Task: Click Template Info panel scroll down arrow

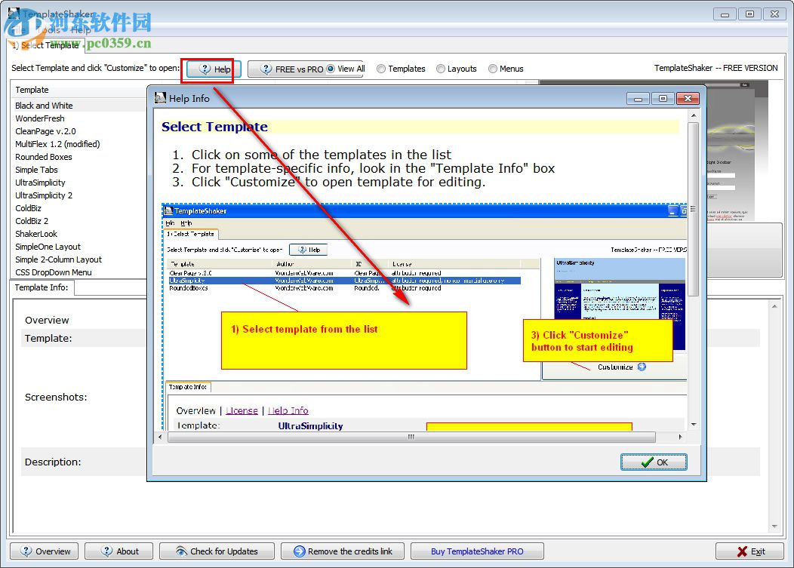Action: [774, 527]
